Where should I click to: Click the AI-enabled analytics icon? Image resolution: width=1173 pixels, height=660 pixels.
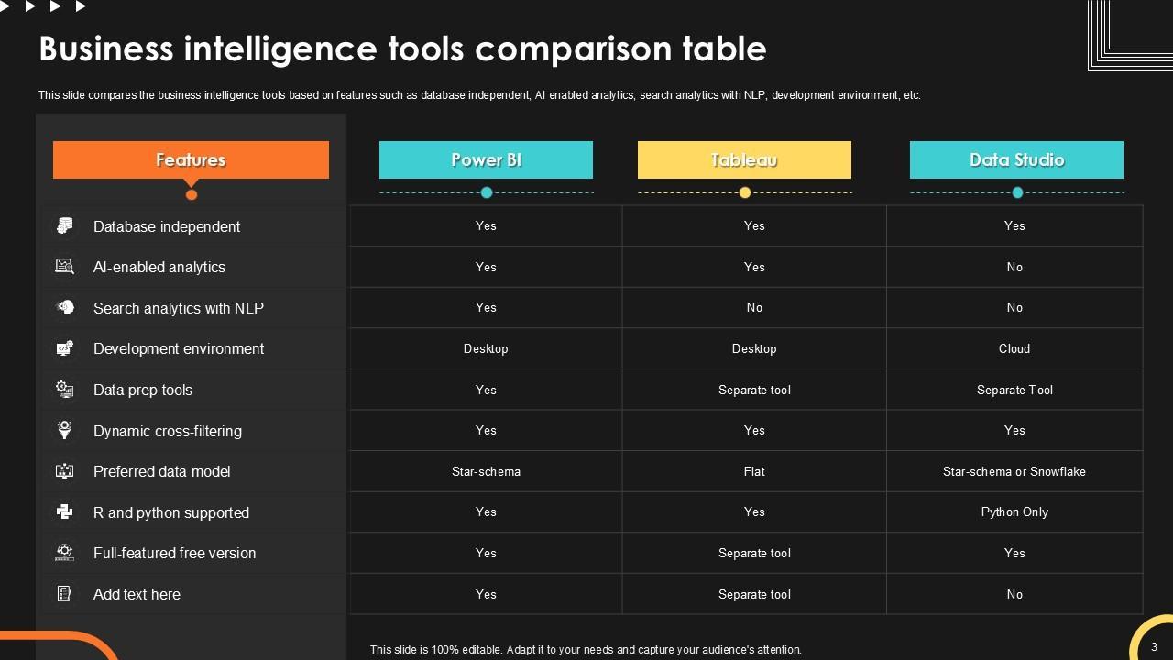pos(64,267)
